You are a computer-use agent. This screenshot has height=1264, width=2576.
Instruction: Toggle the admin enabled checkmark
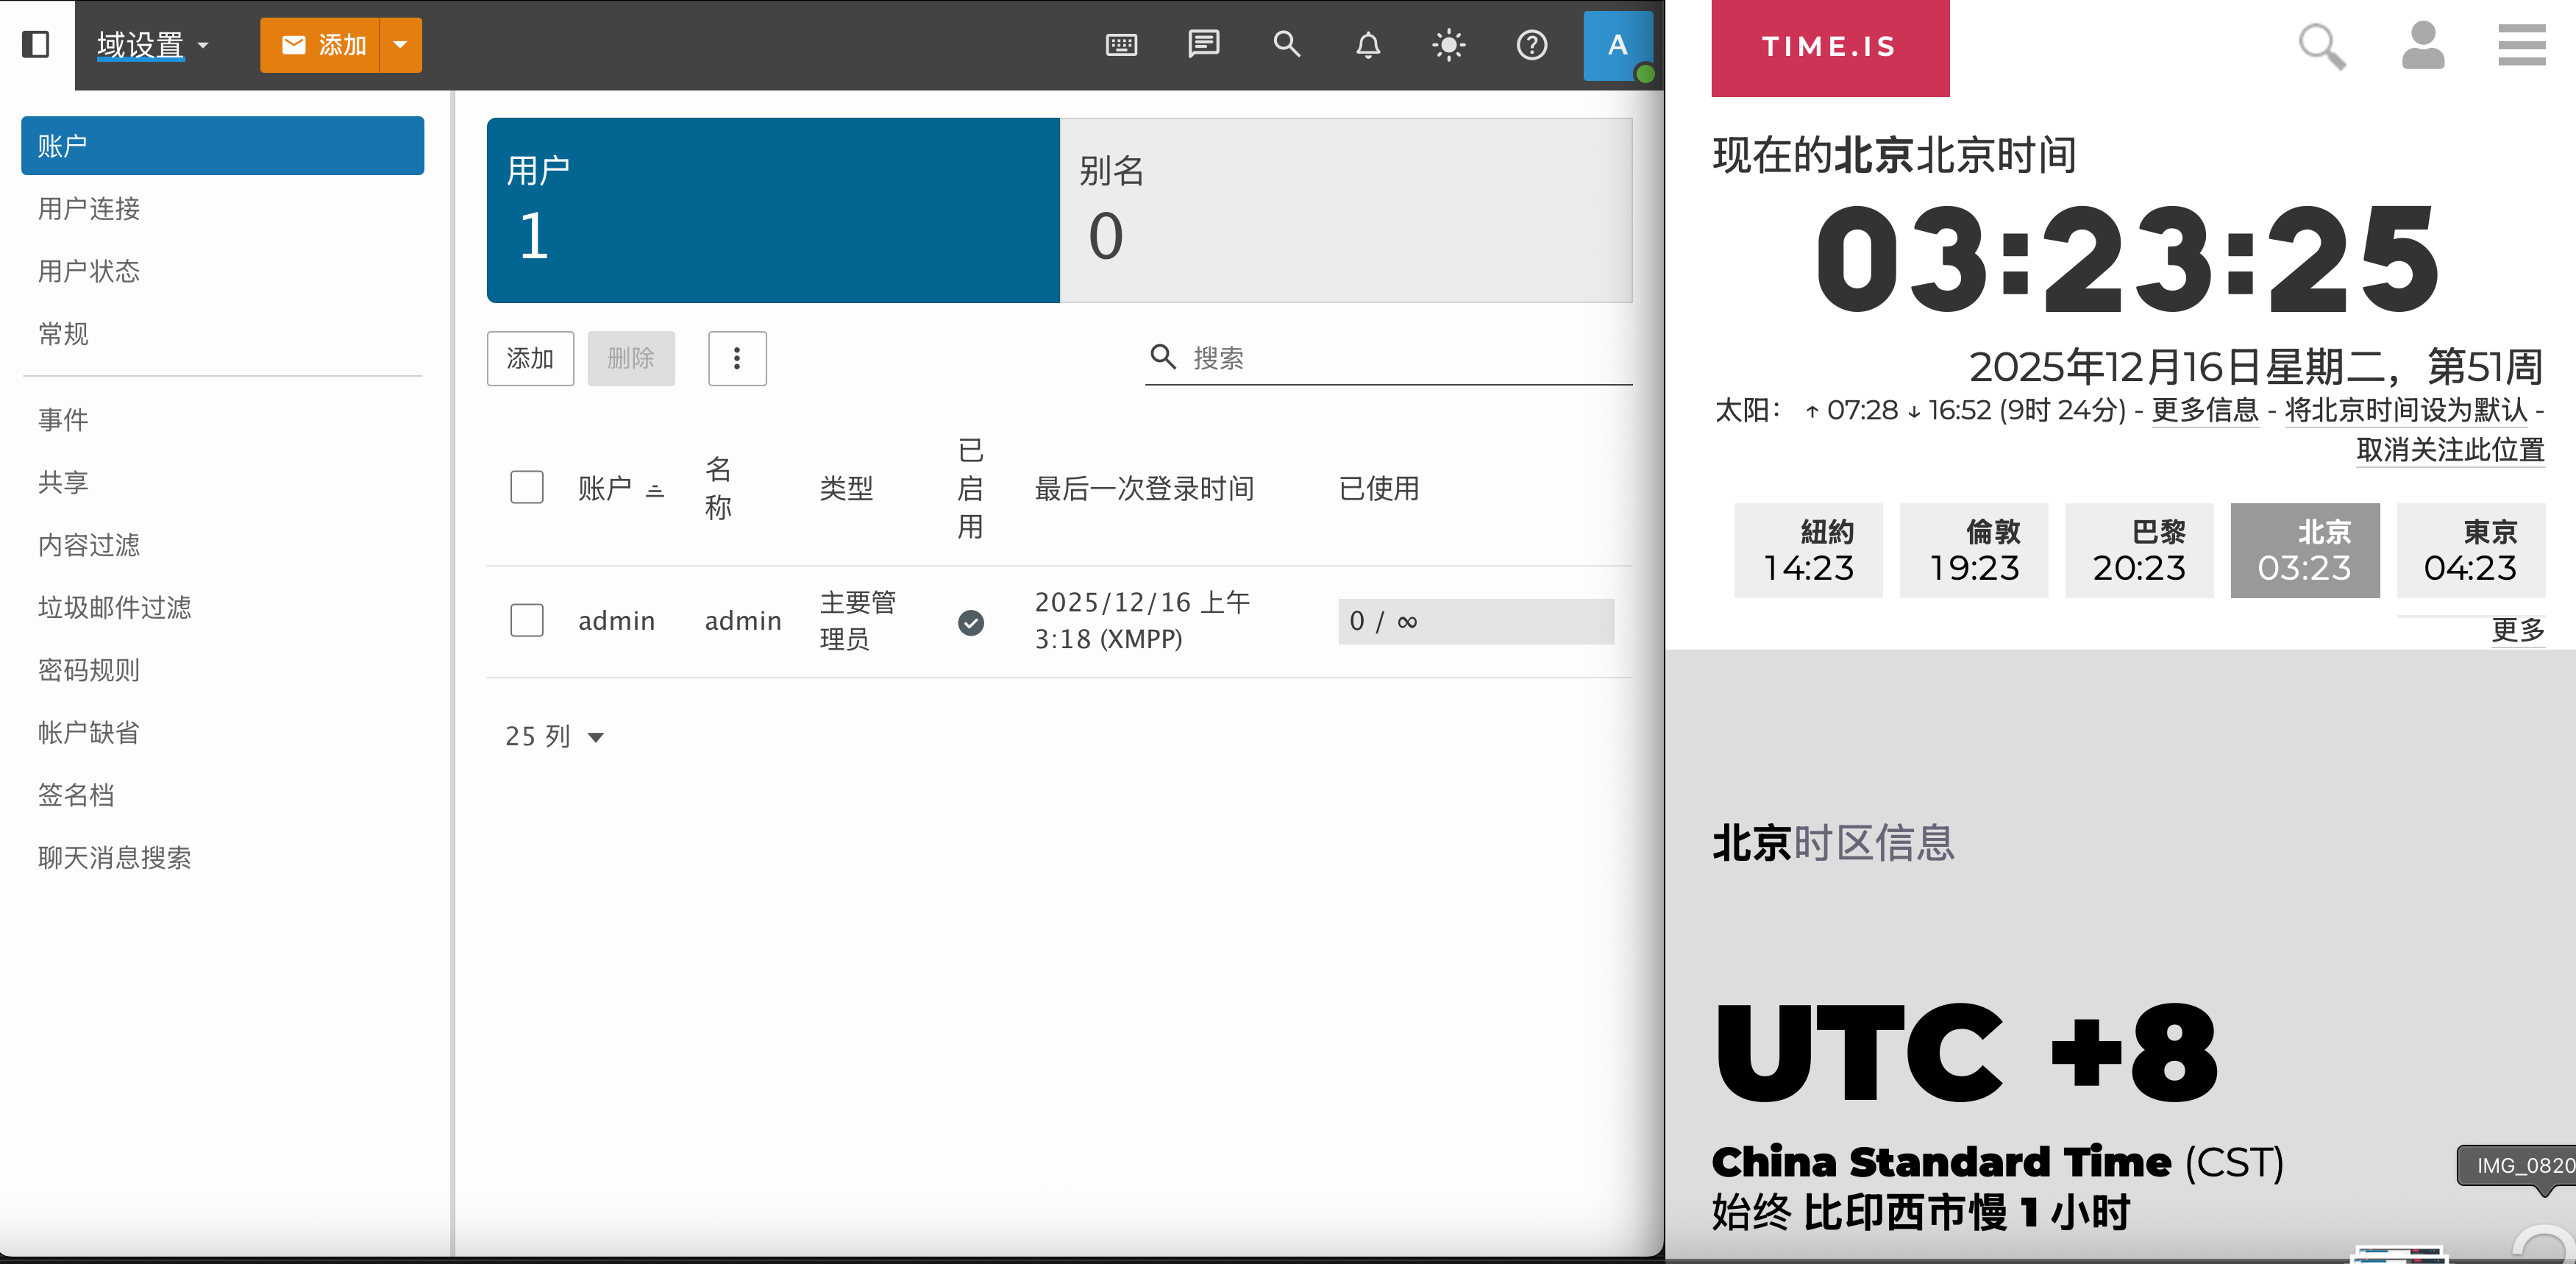click(970, 622)
